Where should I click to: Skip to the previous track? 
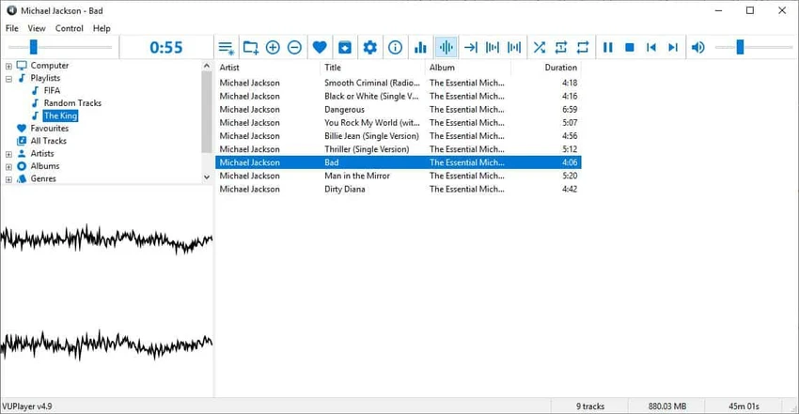[x=651, y=48]
